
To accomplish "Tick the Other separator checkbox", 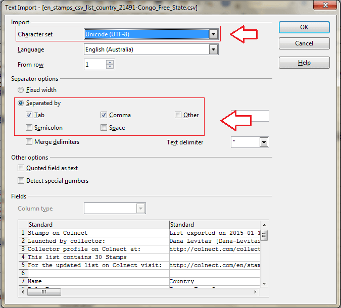I will point(178,115).
